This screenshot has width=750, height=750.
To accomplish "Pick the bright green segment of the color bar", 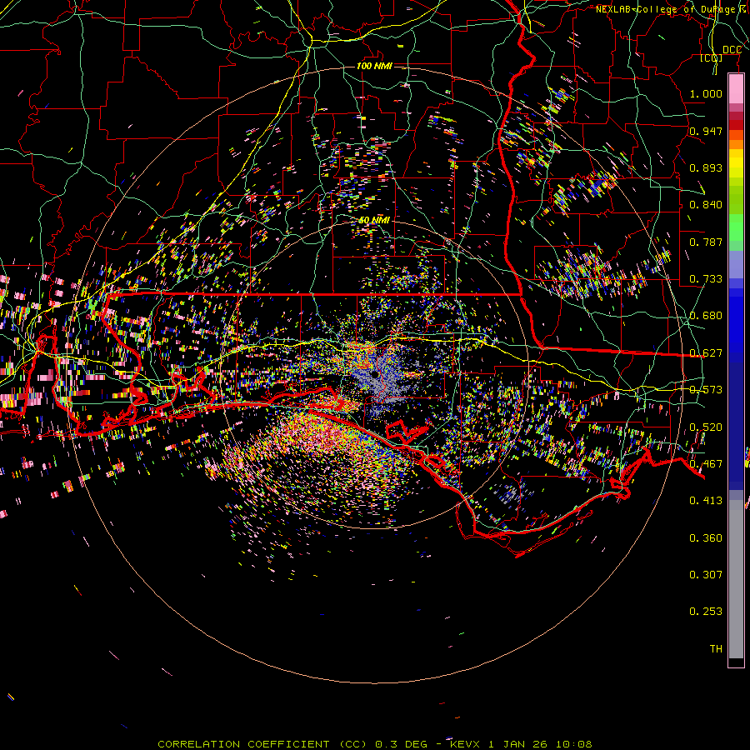I will point(736,227).
